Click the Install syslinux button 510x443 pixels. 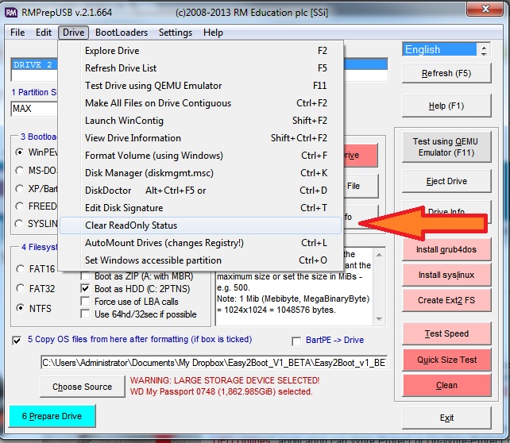[x=446, y=275]
